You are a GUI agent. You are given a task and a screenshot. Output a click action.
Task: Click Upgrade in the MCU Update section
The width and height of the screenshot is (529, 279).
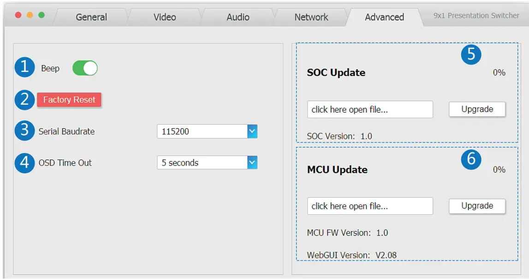(477, 206)
